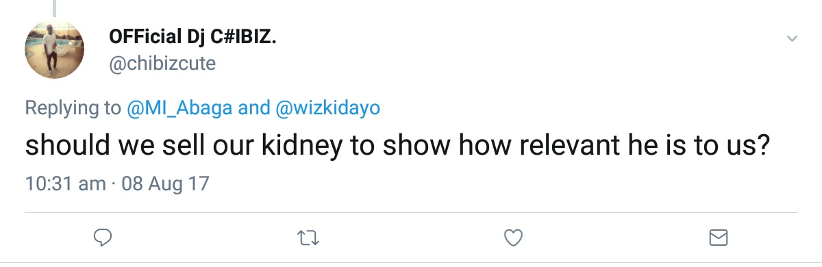Screen dimensions: 822x267
Task: Click the reply speech bubble icon
Action: tap(103, 238)
